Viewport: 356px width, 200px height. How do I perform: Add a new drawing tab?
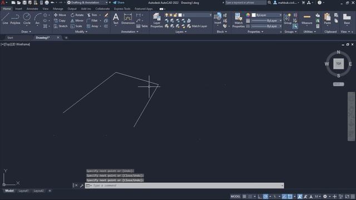point(66,38)
